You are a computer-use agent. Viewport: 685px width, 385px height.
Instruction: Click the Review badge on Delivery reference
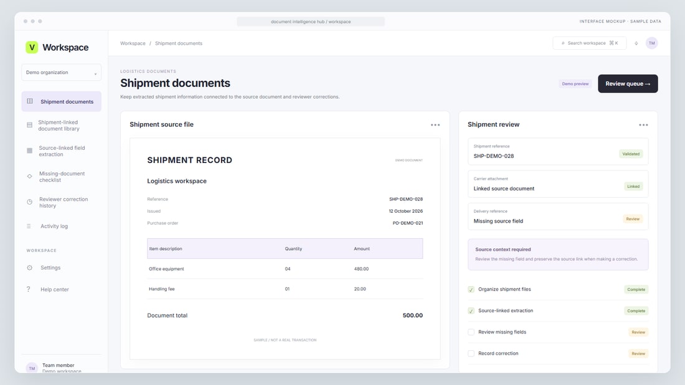[633, 219]
